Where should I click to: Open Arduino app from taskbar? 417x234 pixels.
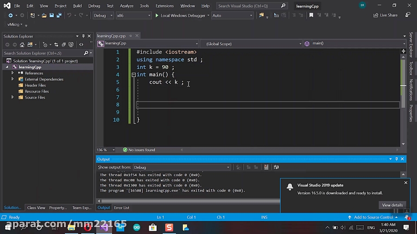pos(137,228)
